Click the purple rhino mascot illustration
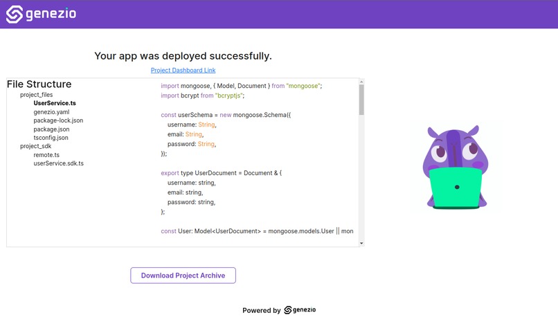The height and width of the screenshot is (328, 558). [x=455, y=167]
